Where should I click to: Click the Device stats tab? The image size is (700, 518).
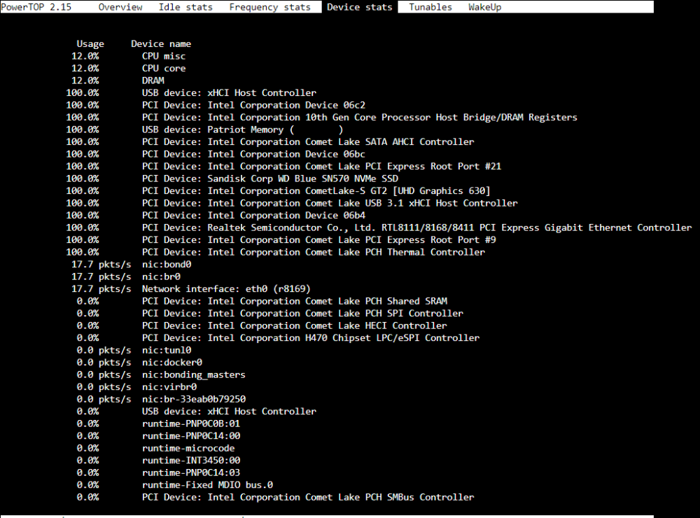pyautogui.click(x=359, y=7)
